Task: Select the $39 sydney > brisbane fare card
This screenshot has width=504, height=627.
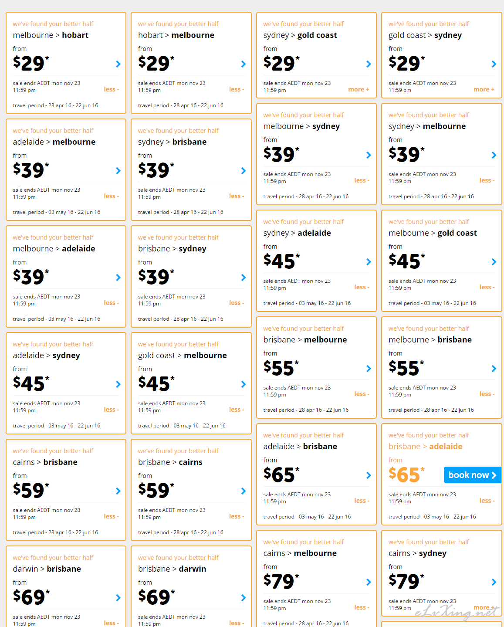Action: [191, 170]
